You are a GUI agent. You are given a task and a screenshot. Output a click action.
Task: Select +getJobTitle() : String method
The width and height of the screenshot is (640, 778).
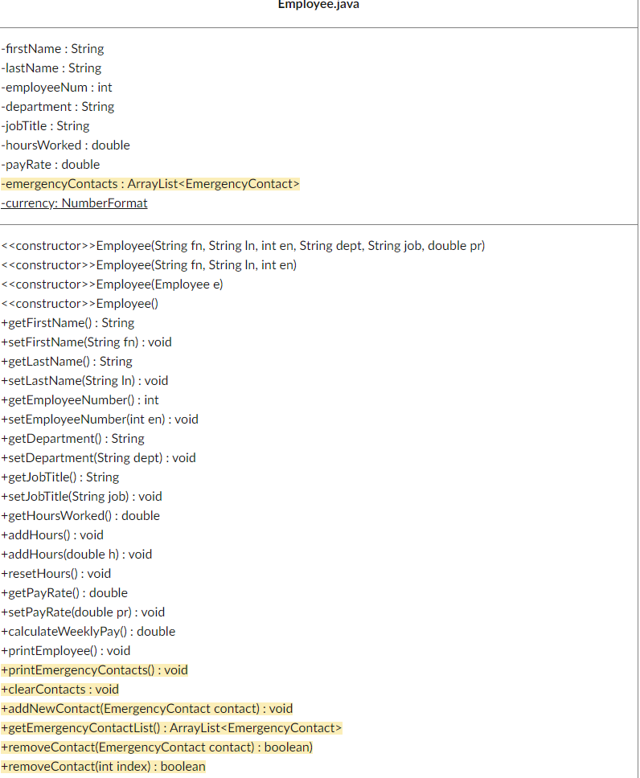click(x=60, y=478)
